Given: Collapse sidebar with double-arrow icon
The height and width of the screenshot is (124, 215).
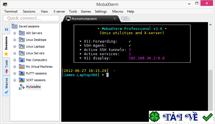Looking at the screenshot, I should pos(6,29).
